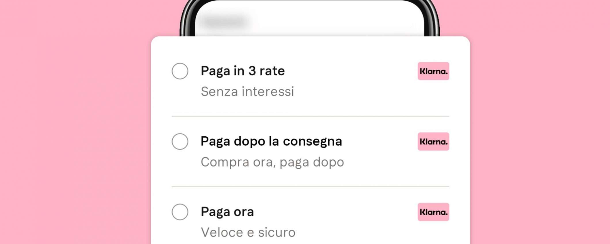This screenshot has height=244, width=610.
Task: Tap the Klarna logo next to Paga ora
Action: point(433,212)
